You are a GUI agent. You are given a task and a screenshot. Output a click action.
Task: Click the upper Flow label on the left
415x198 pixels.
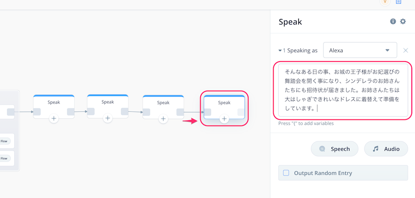(4, 141)
